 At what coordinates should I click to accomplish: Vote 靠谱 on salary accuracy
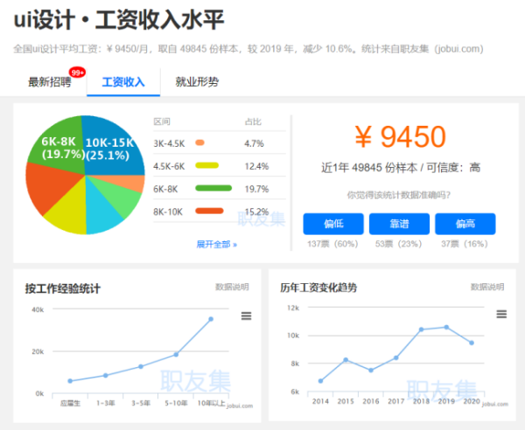pyautogui.click(x=399, y=224)
